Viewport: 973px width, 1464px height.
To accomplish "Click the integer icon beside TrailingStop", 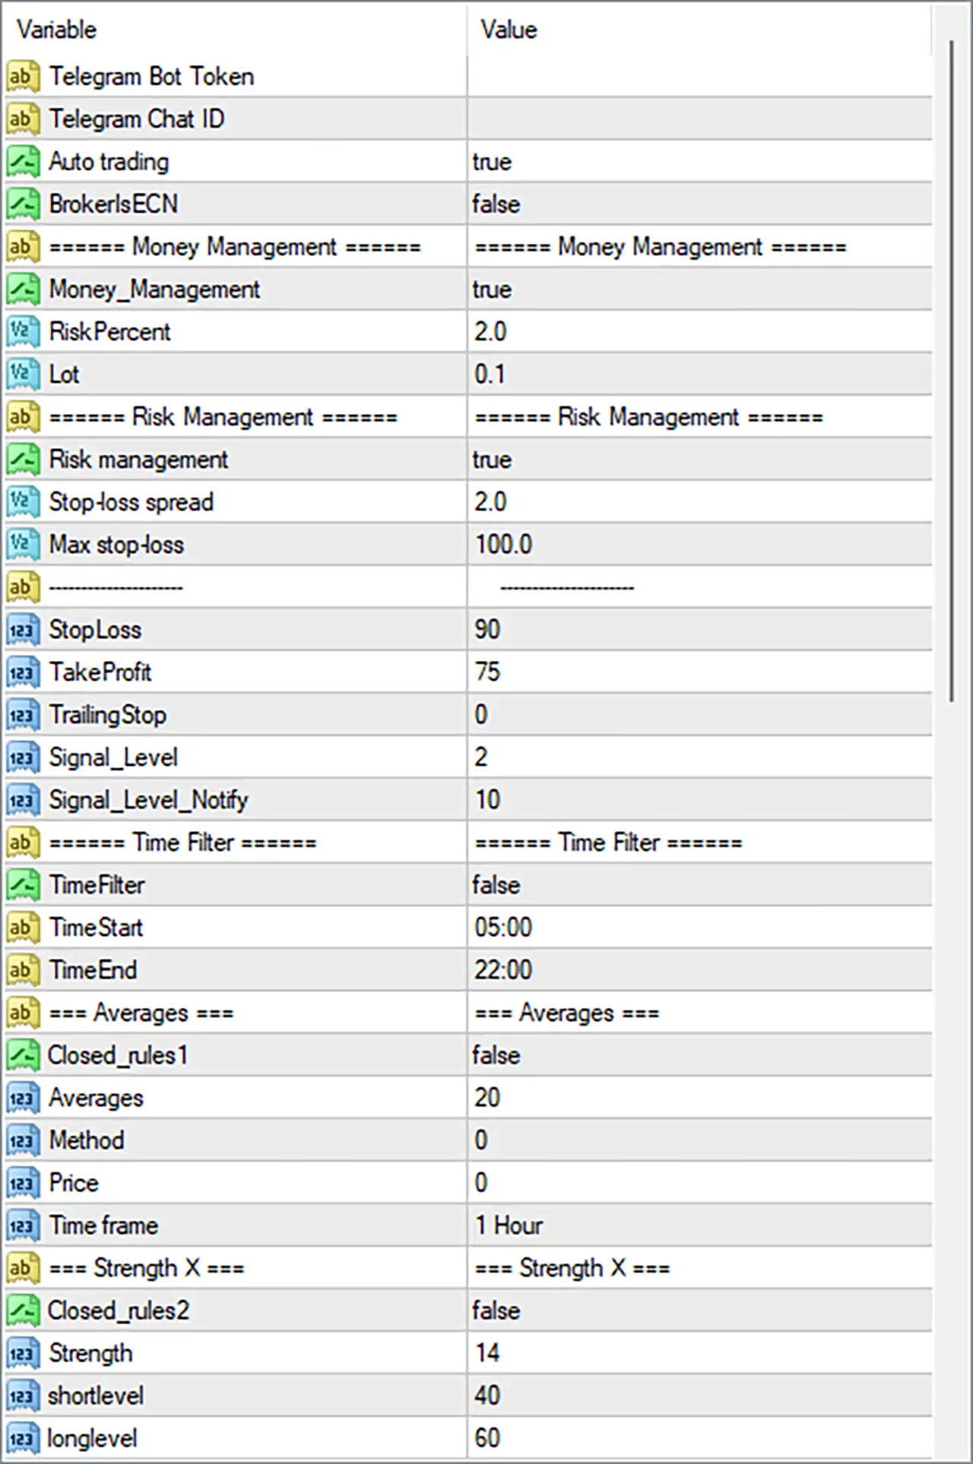I will pos(23,715).
